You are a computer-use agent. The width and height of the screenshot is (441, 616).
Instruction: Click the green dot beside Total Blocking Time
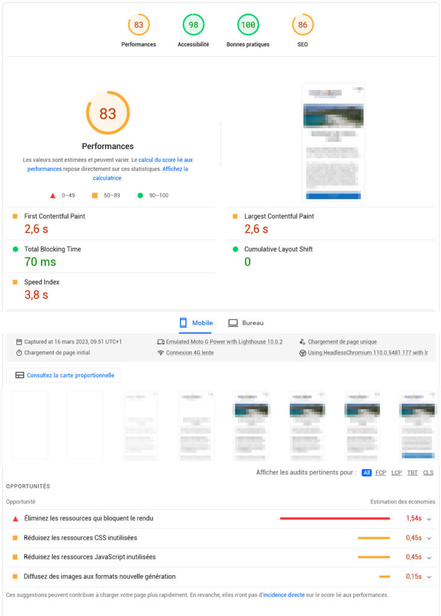pyautogui.click(x=15, y=249)
